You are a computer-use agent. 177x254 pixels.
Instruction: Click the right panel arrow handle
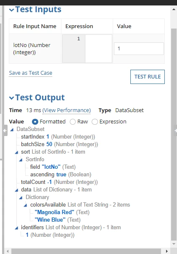pos(175,131)
